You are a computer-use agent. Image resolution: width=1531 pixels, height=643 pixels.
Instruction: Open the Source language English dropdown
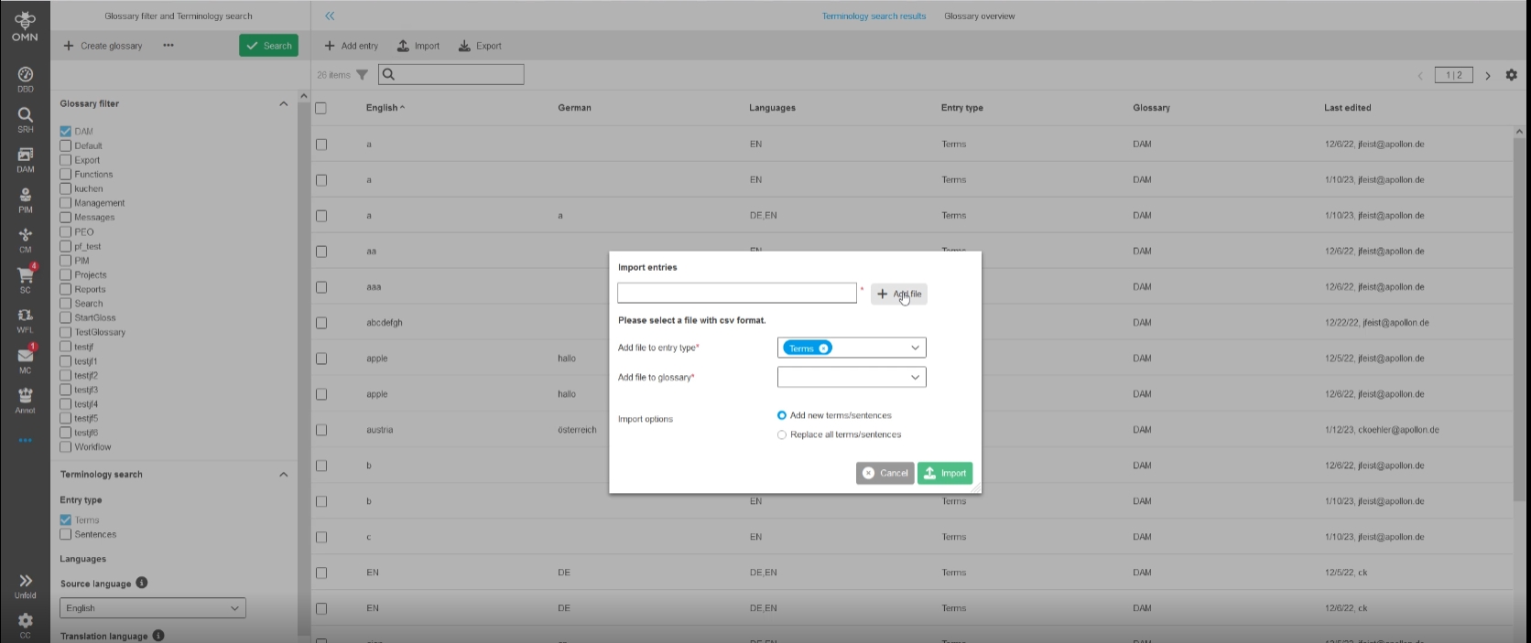(x=152, y=608)
